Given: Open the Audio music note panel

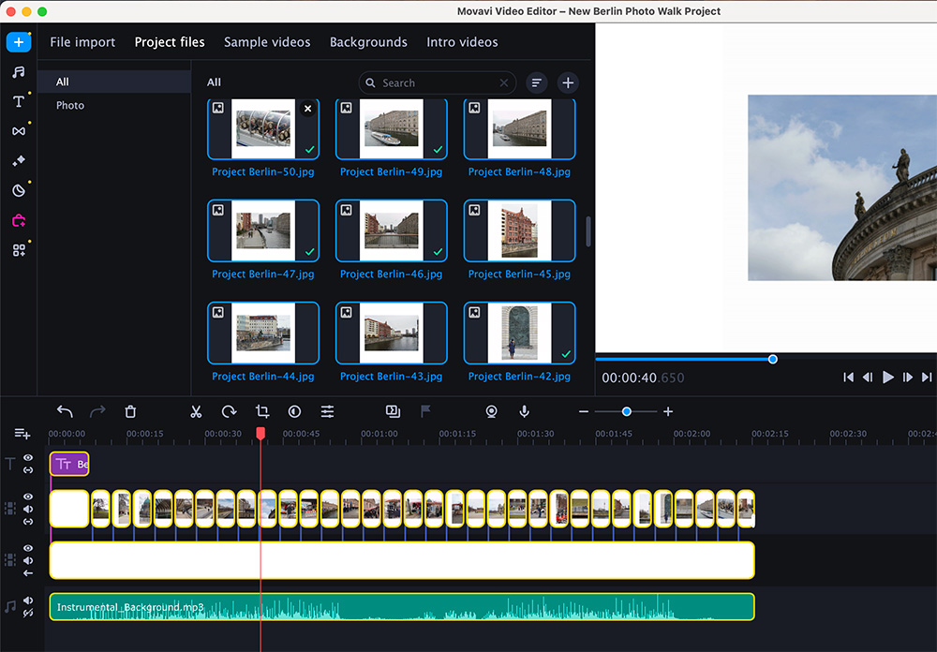Looking at the screenshot, I should (x=18, y=72).
